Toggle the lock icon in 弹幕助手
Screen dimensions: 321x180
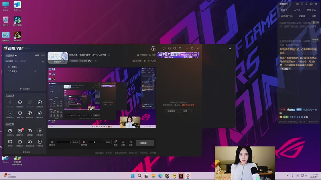coord(307,4)
